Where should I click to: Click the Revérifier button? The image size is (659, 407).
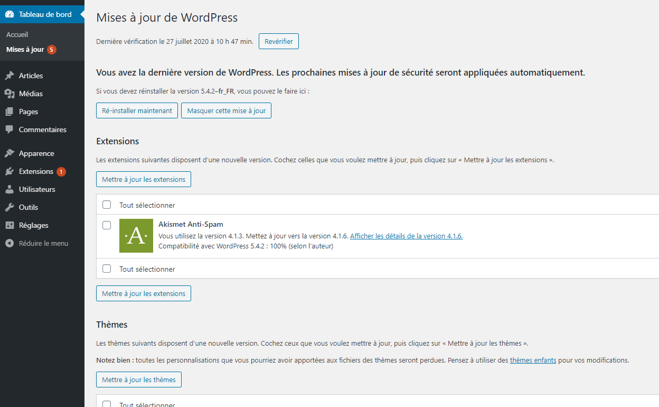(x=279, y=41)
